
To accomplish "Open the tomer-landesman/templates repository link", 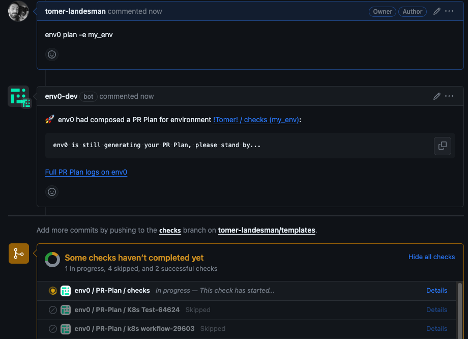I will pos(267,230).
